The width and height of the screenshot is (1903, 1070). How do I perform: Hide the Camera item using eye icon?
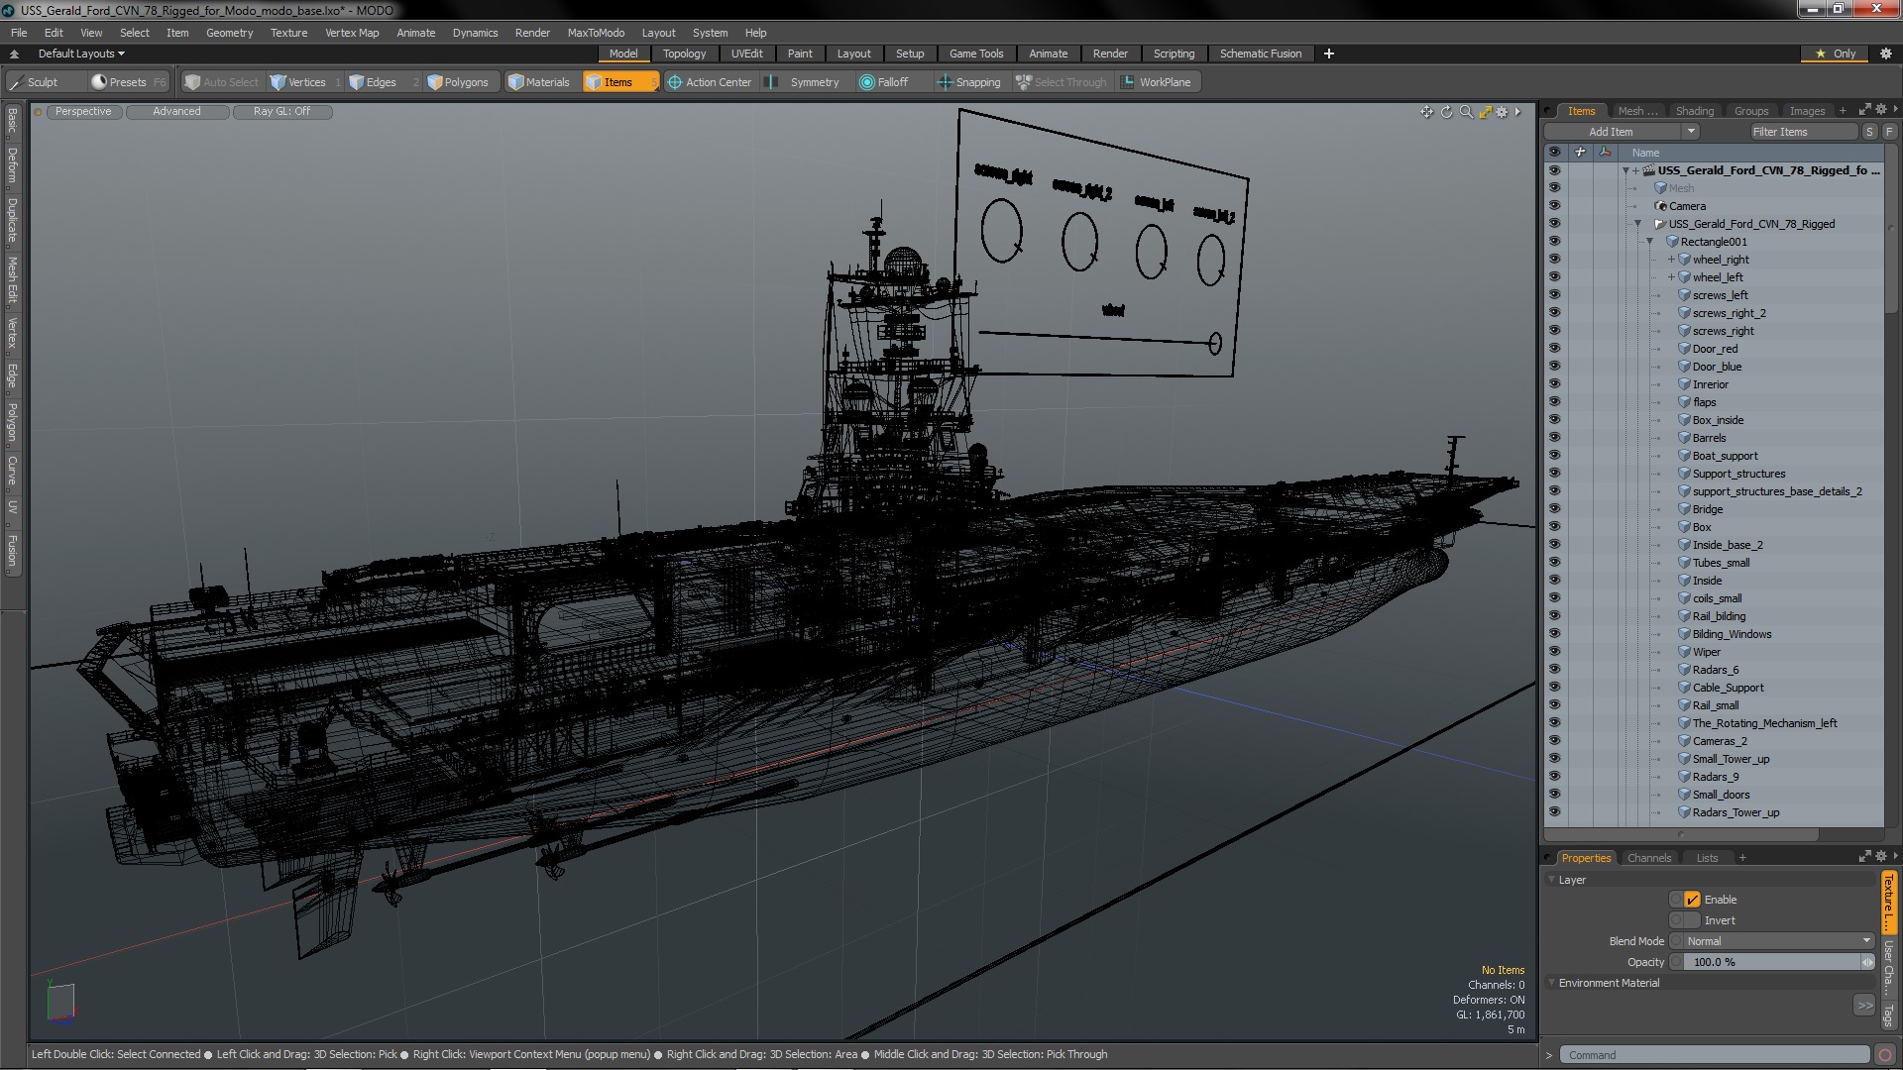click(x=1554, y=206)
